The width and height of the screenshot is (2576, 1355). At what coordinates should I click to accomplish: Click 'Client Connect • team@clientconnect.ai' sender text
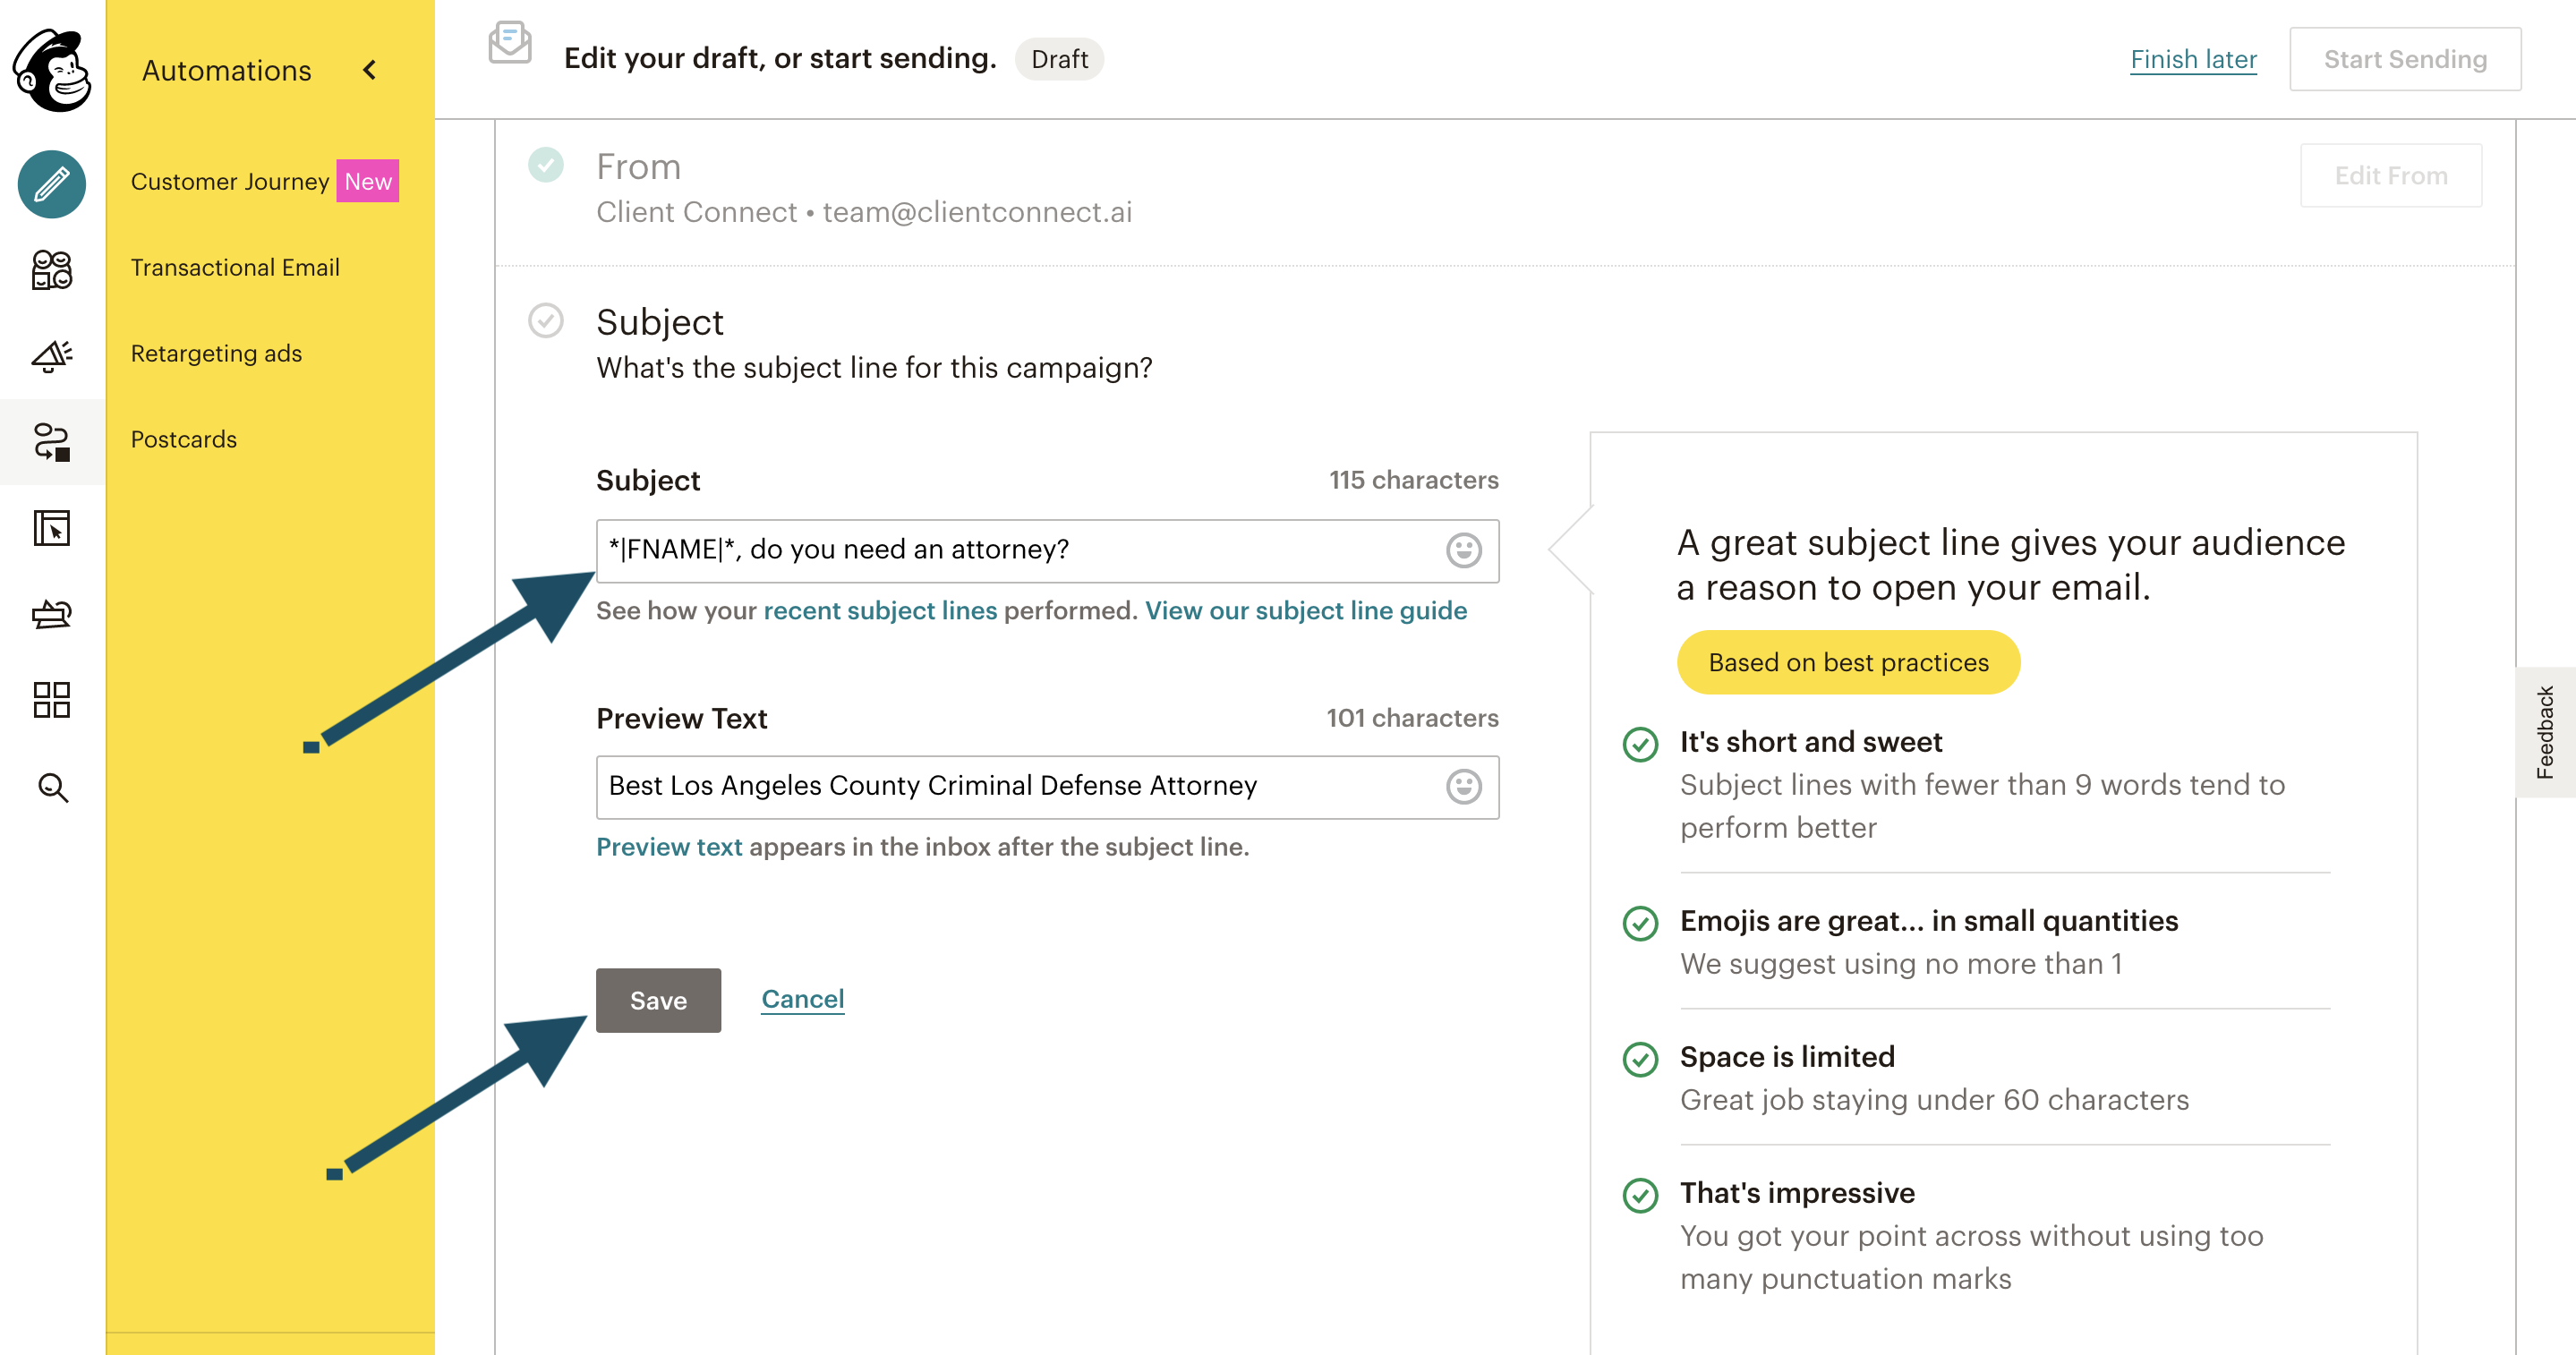click(864, 212)
